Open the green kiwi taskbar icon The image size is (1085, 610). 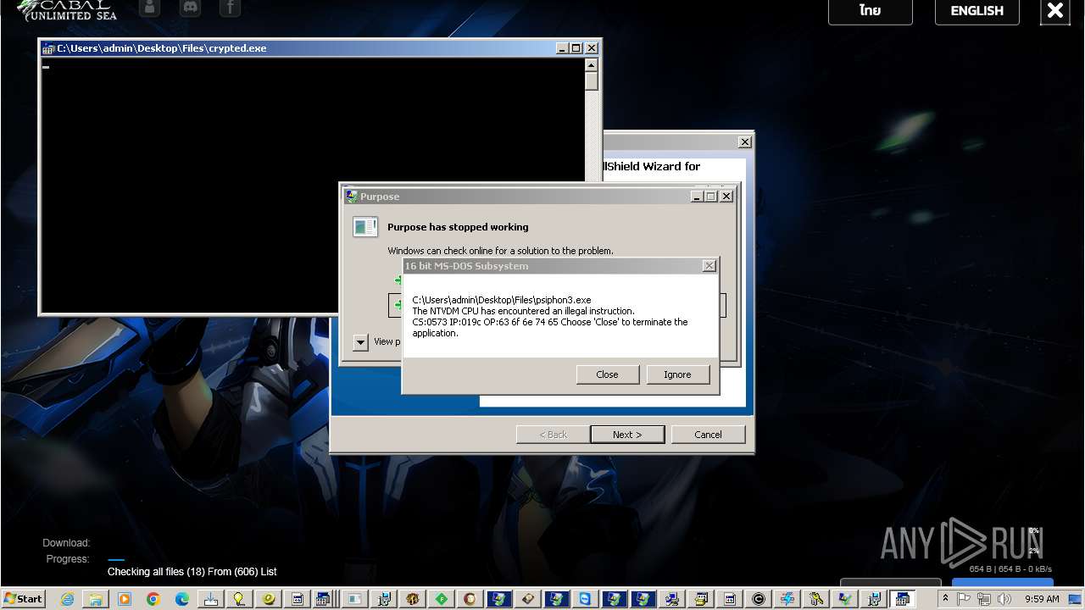pyautogui.click(x=269, y=599)
